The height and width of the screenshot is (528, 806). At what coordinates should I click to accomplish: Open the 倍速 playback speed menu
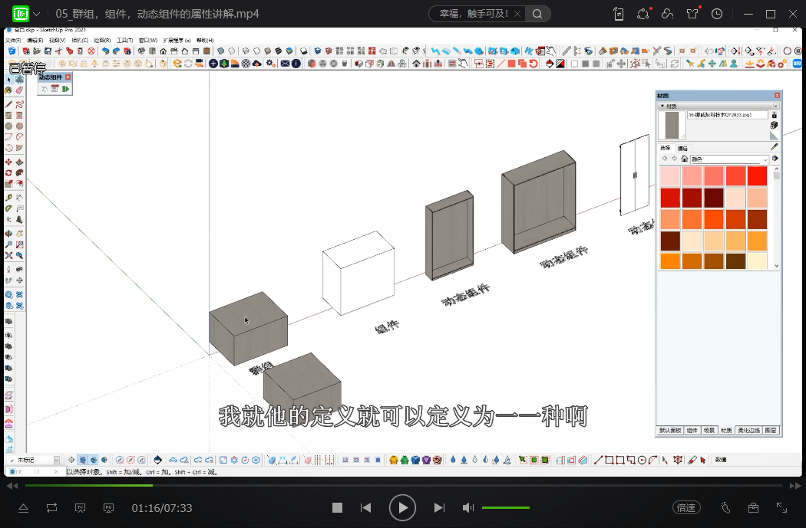tap(685, 507)
